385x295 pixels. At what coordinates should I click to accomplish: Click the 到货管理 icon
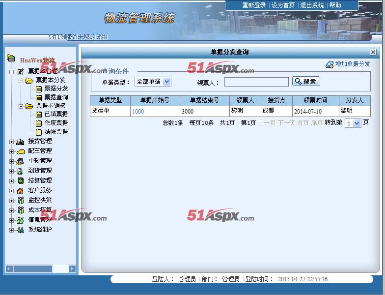20,171
